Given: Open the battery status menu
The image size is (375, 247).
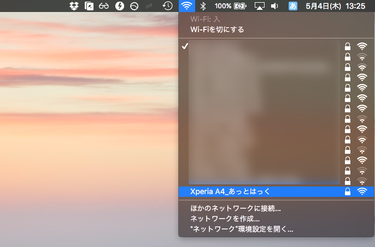Looking at the screenshot, I should tap(239, 7).
